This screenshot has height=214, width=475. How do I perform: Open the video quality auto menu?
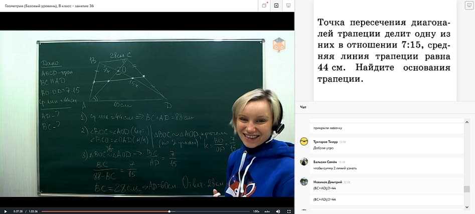pos(267,211)
